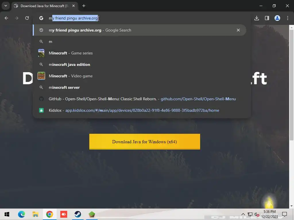
Task: Expand tab search dropdown arrow
Action: [x=6, y=6]
